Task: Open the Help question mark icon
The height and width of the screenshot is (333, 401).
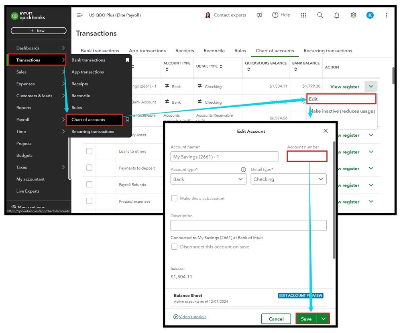Action: [275, 15]
